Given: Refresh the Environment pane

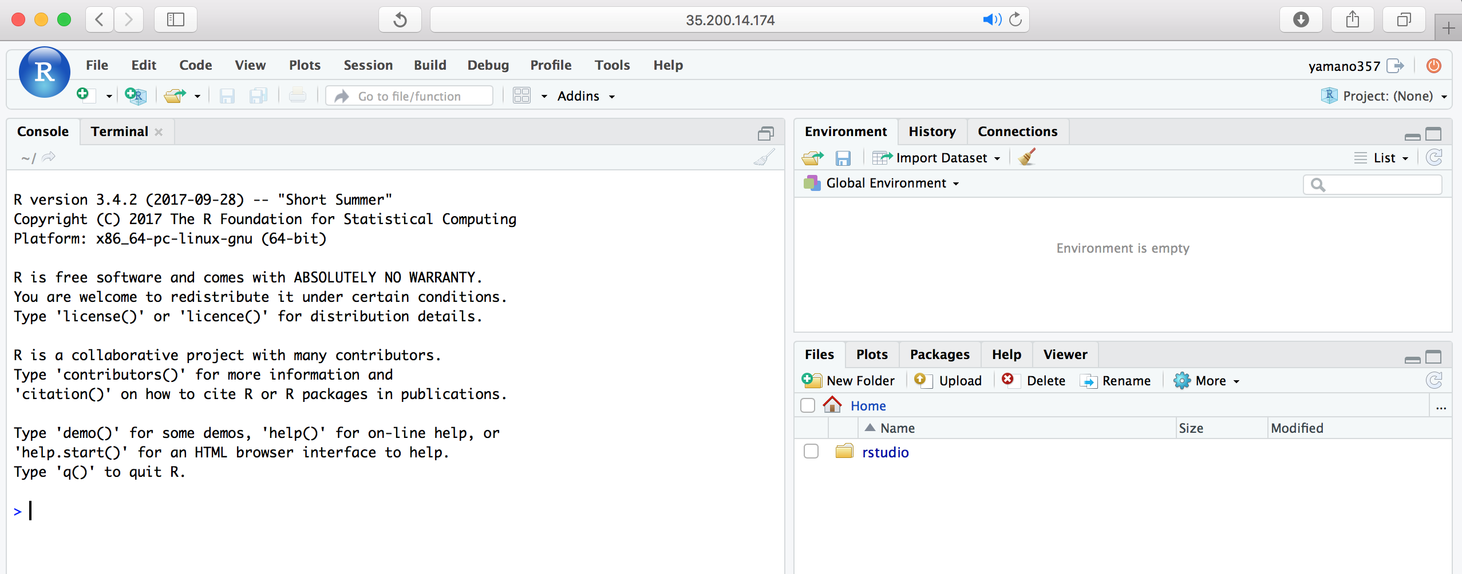Looking at the screenshot, I should (x=1434, y=157).
